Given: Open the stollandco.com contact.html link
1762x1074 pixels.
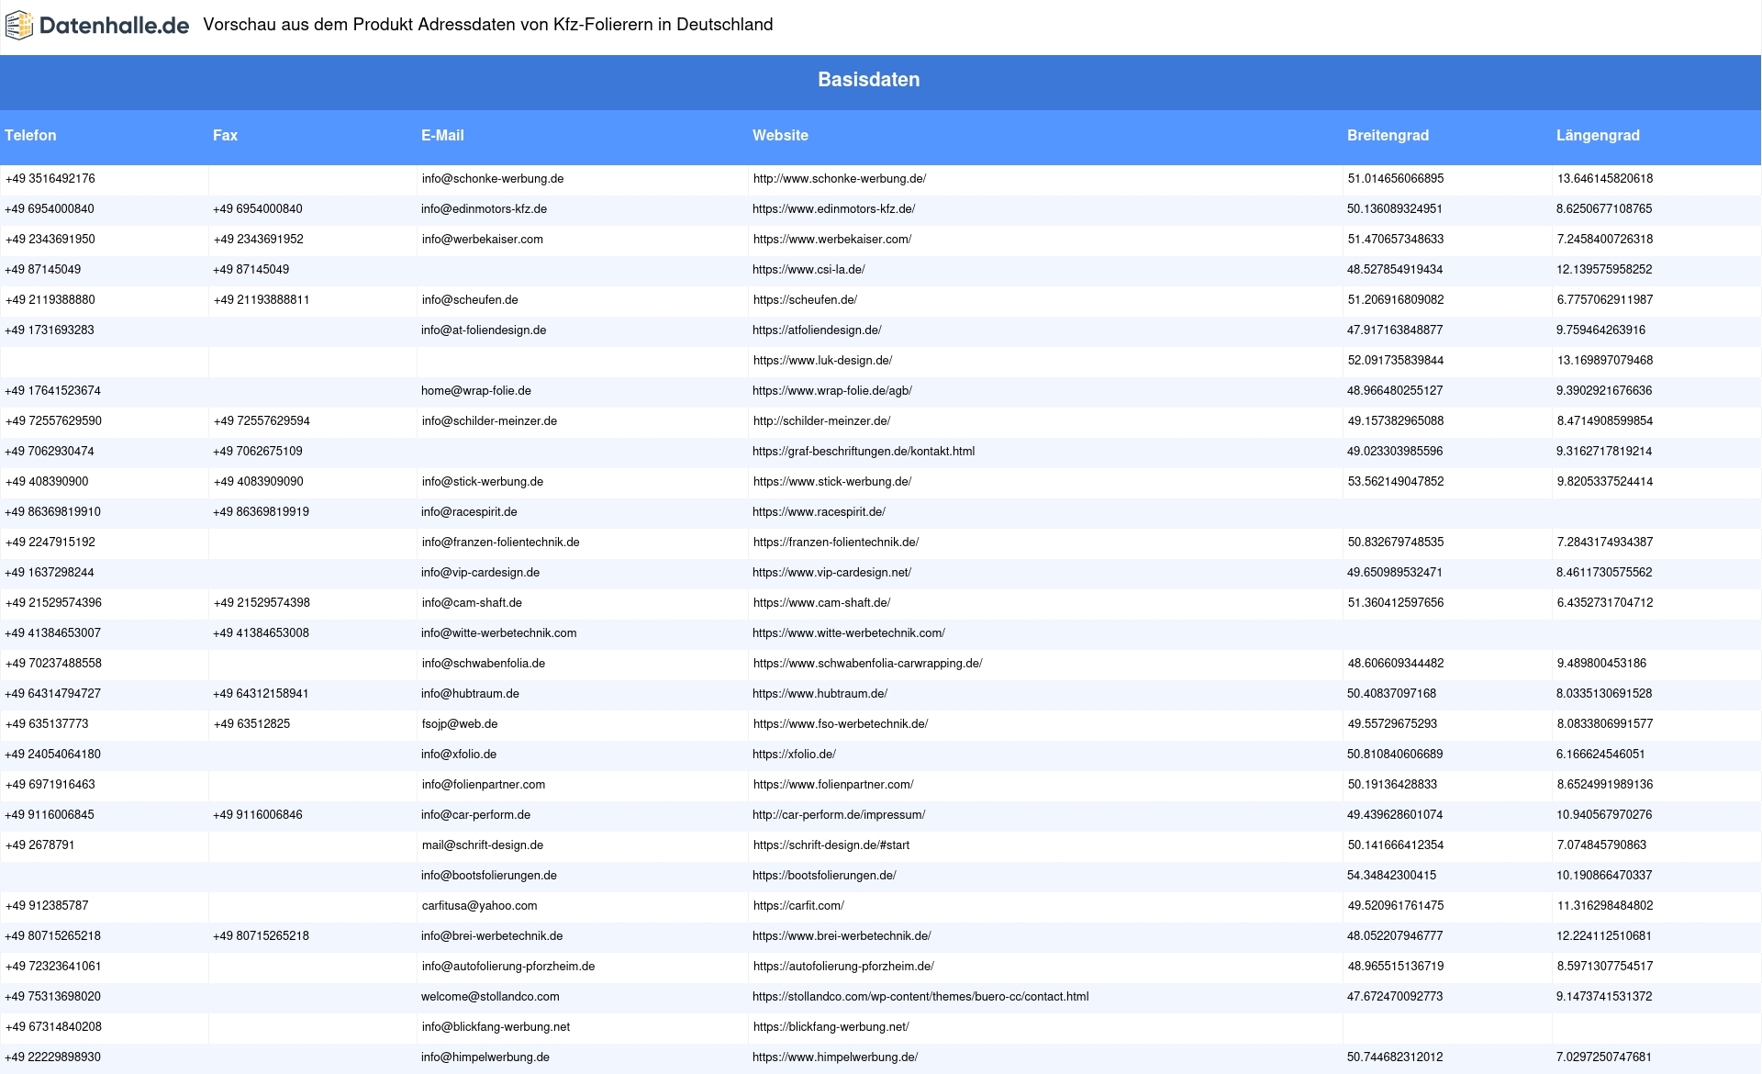Looking at the screenshot, I should pos(920,997).
